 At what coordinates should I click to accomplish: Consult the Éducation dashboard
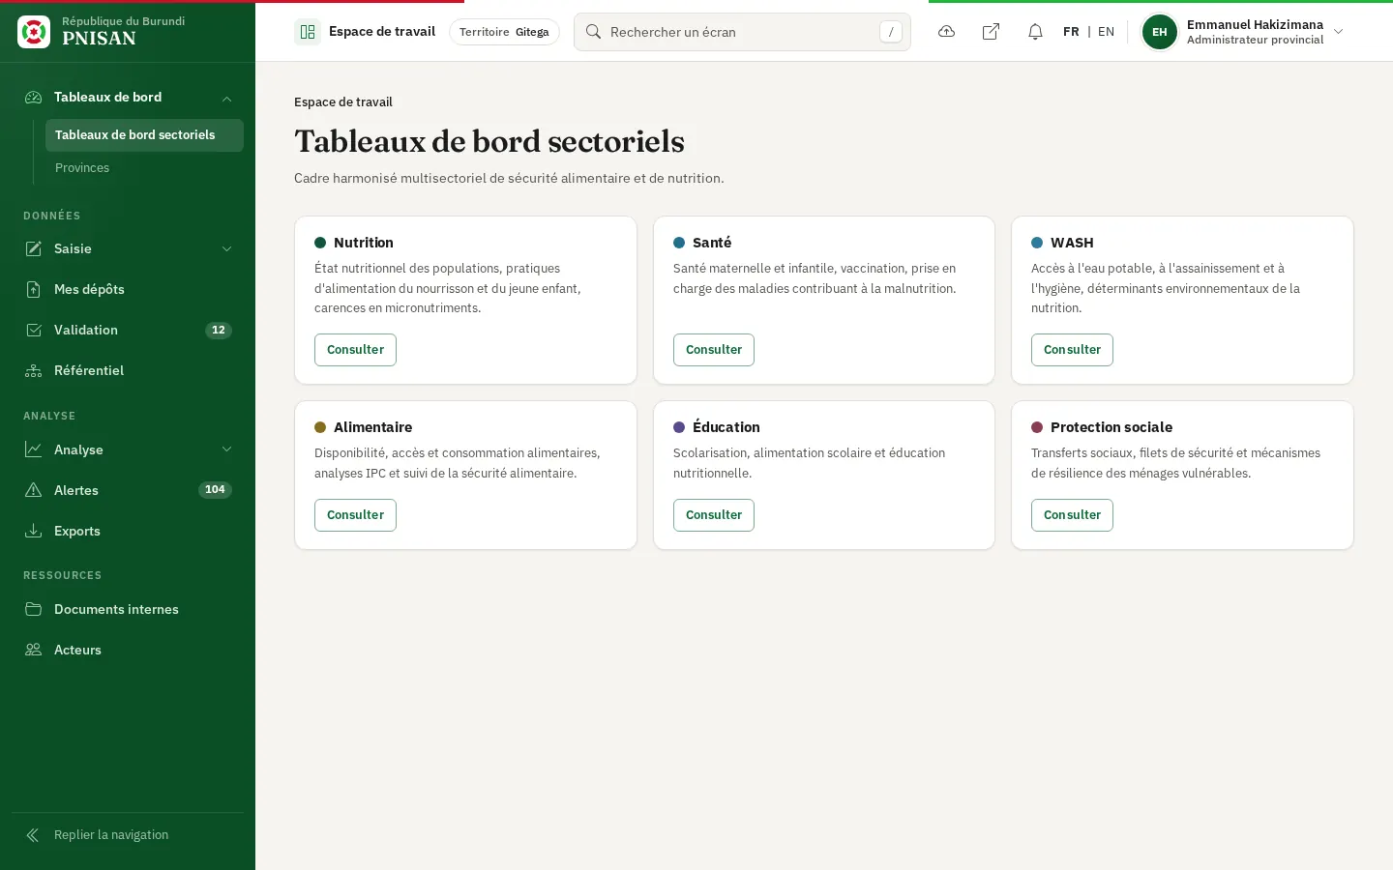click(714, 515)
